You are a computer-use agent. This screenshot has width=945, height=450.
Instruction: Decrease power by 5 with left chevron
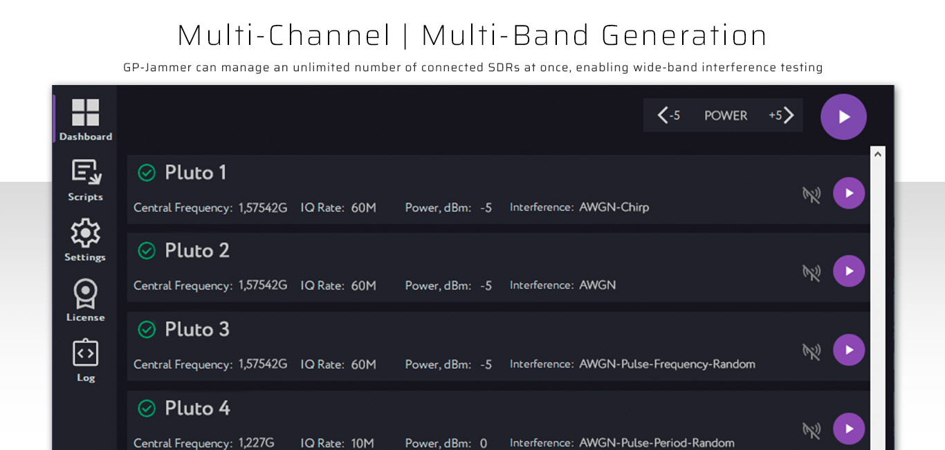[x=668, y=115]
